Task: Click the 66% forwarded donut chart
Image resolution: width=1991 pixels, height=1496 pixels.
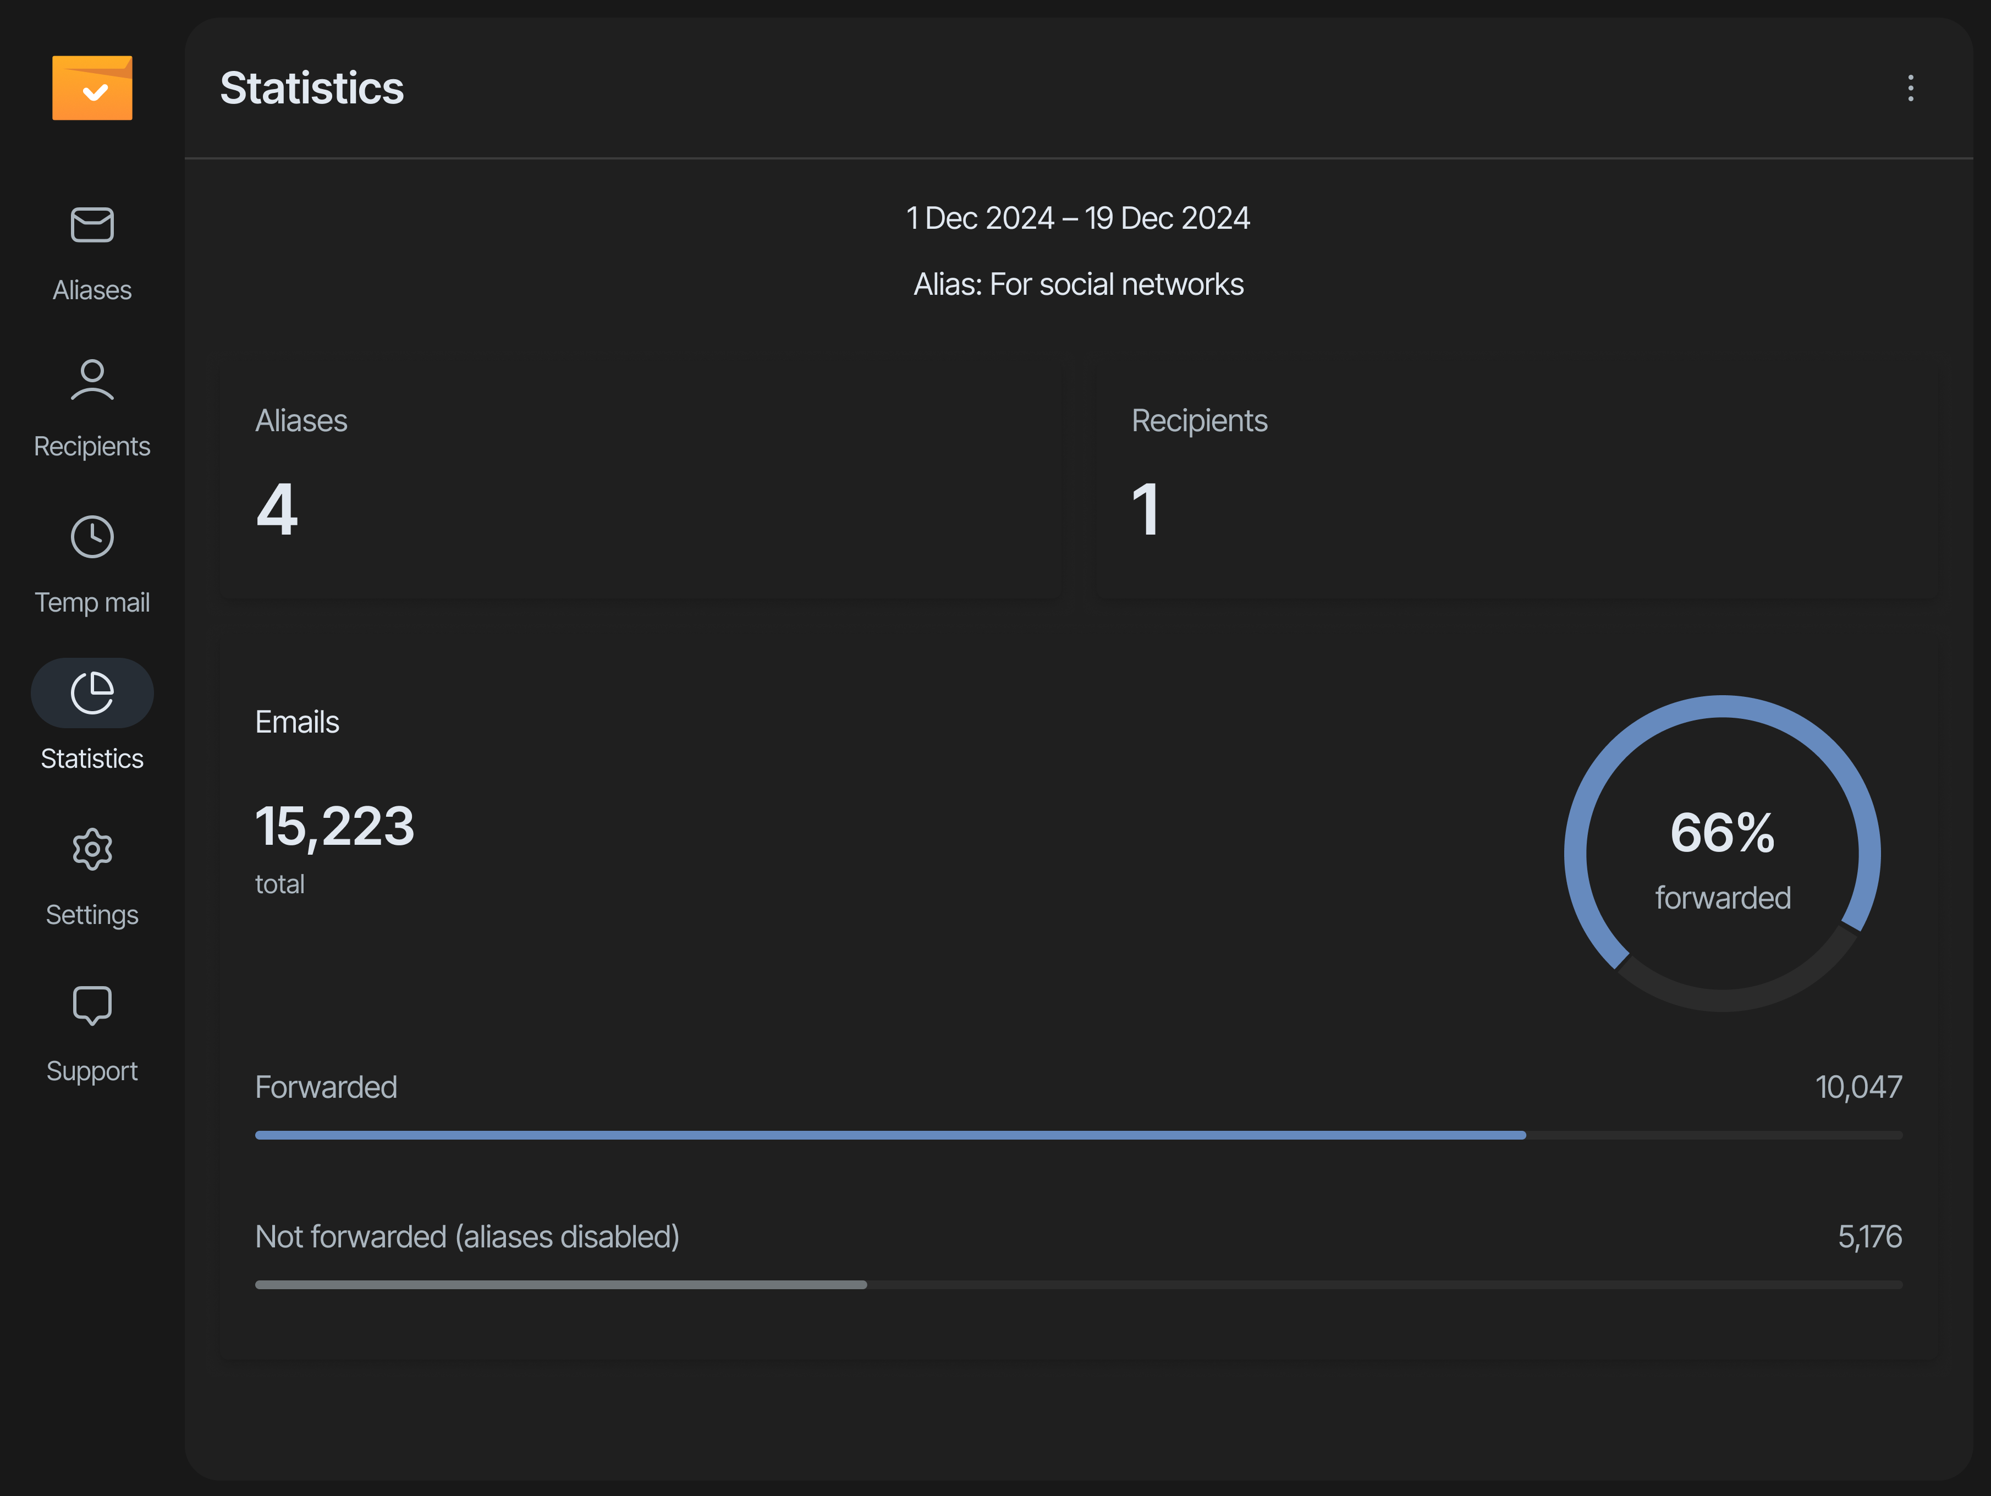Action: [x=1721, y=853]
